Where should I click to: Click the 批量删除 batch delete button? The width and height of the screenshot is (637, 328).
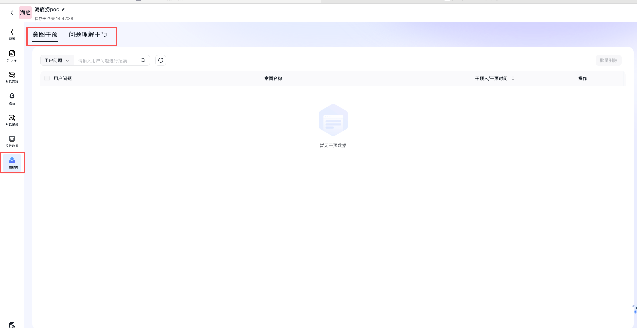[608, 60]
